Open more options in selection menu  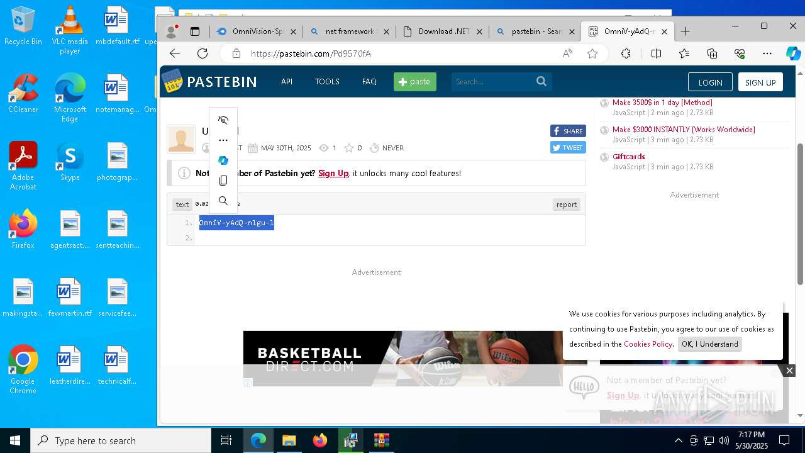(223, 140)
